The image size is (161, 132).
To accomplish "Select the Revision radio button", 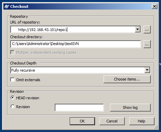I will tap(13, 106).
